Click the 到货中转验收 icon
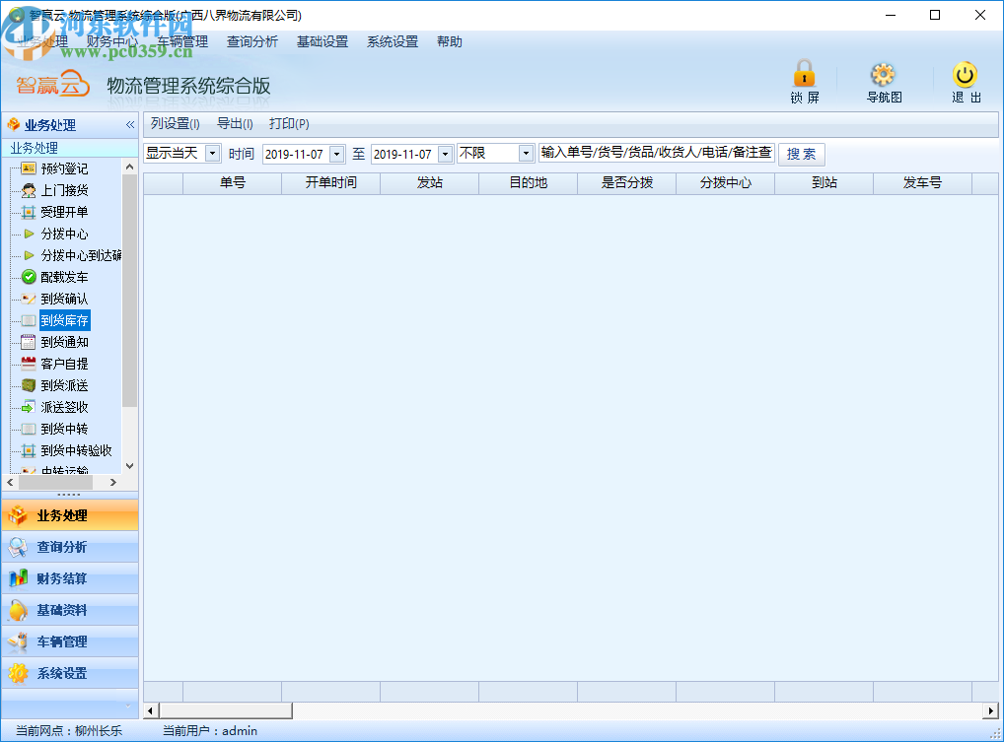Screen dimensions: 1004x742 [29, 450]
